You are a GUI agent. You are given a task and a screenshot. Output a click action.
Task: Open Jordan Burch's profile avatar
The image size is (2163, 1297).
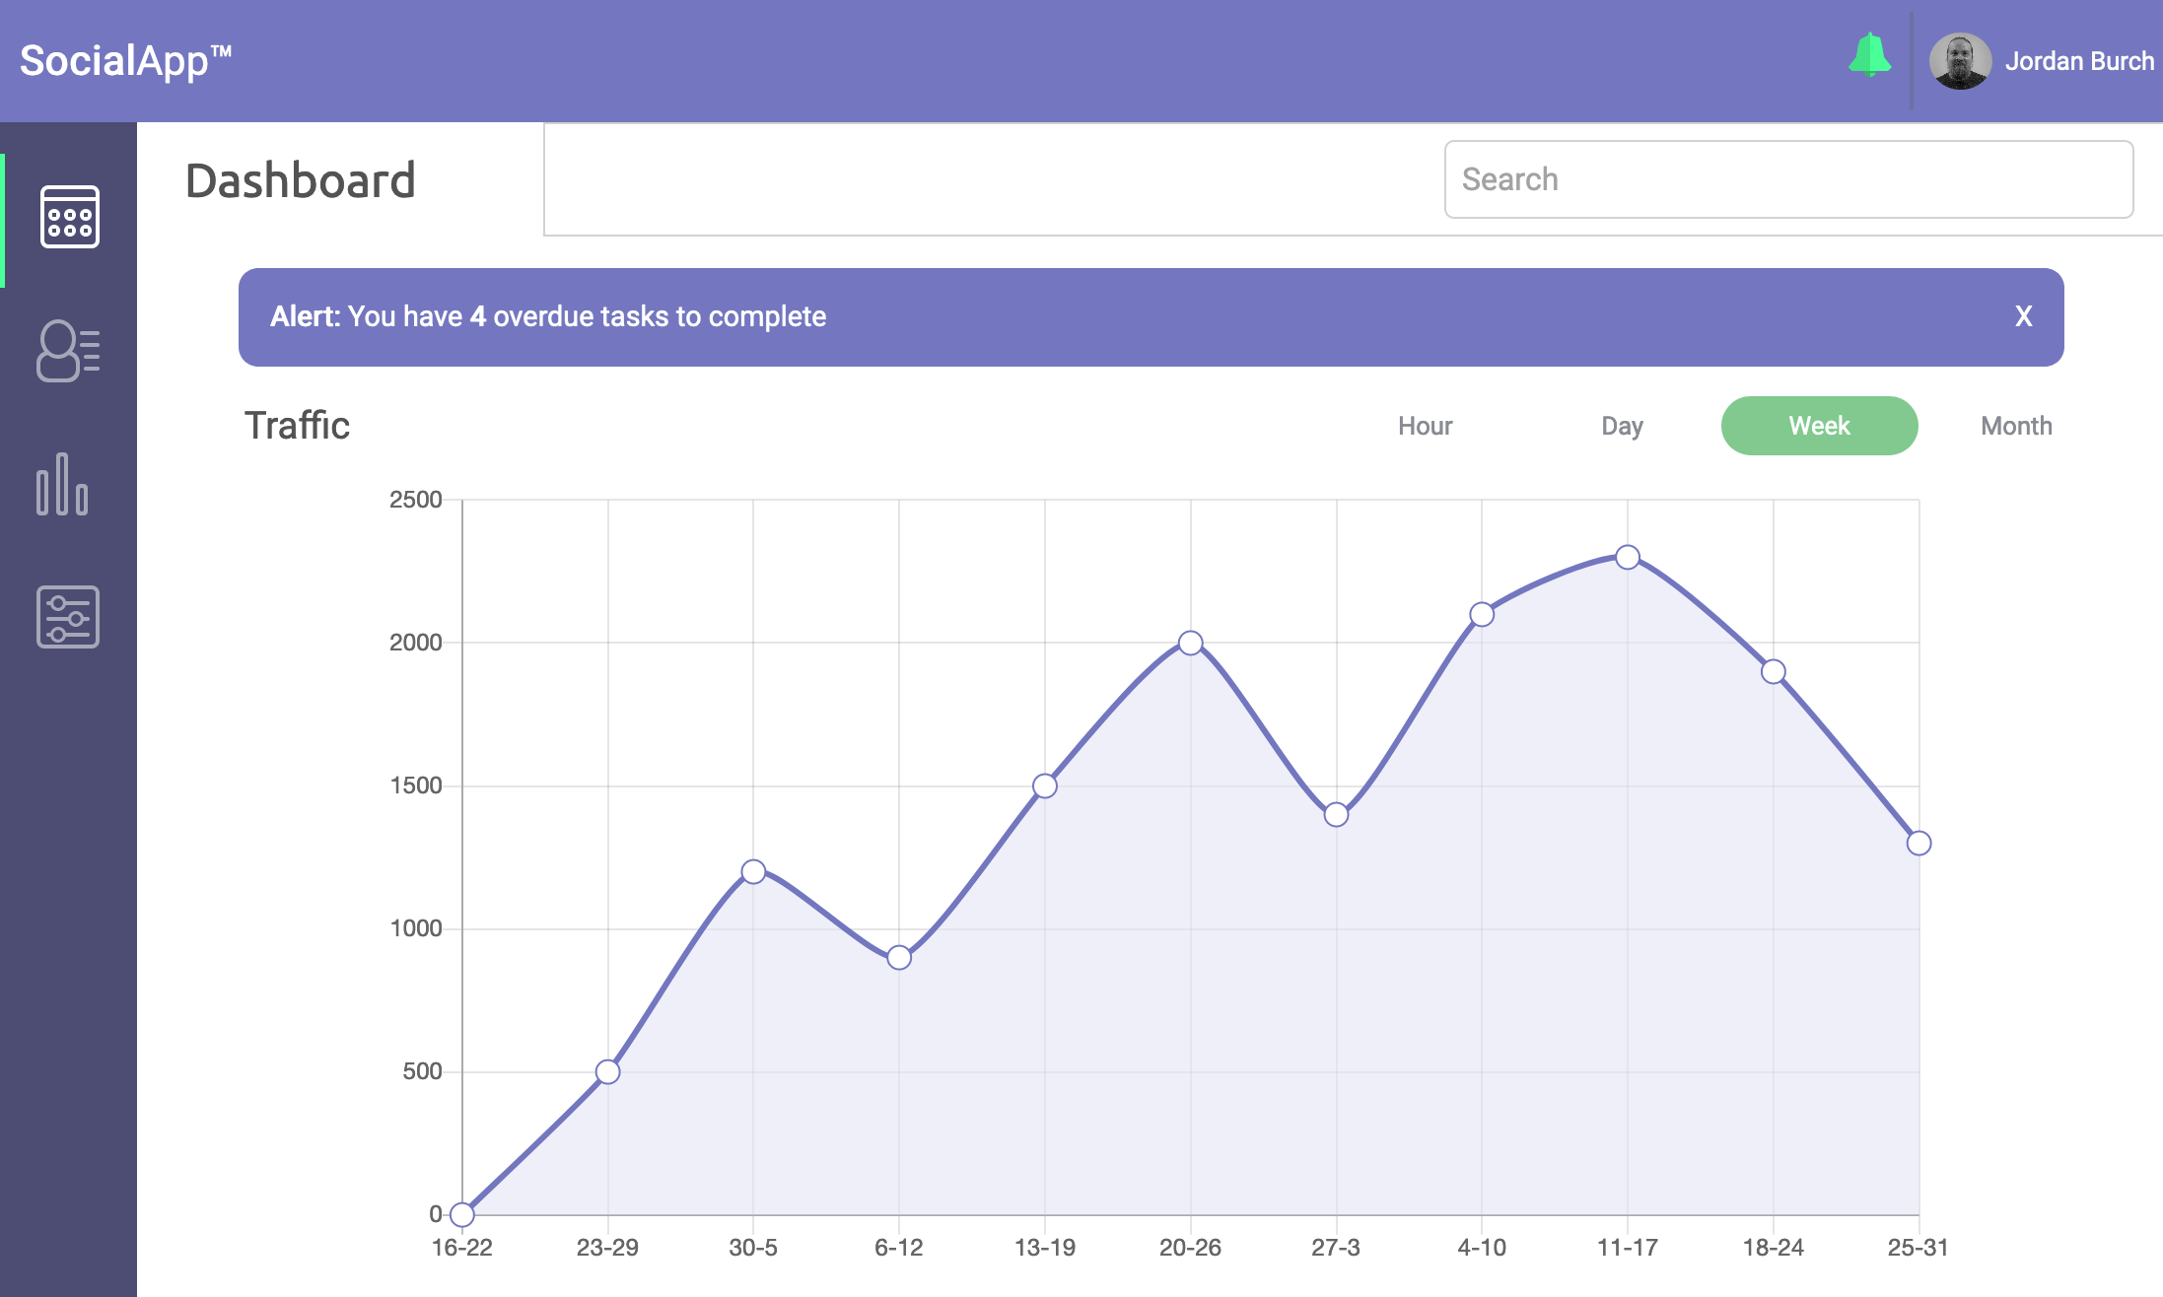click(x=1962, y=59)
